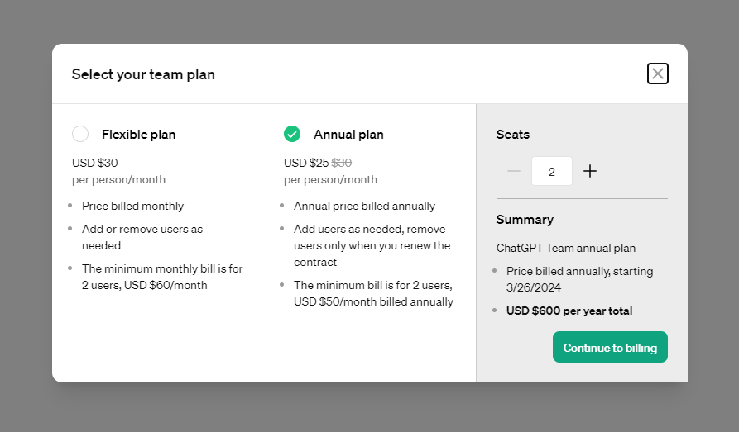The image size is (739, 432).
Task: Click the "Seats" section label
Action: coord(512,134)
